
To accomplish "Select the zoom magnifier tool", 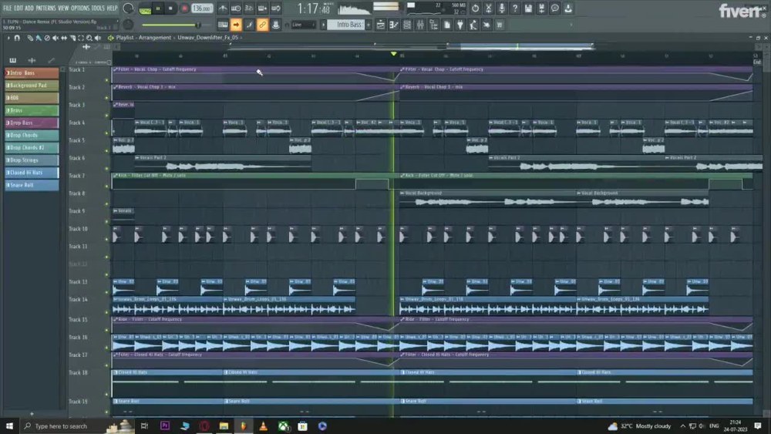I will click(89, 38).
